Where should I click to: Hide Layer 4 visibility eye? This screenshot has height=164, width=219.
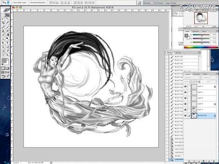(186, 98)
